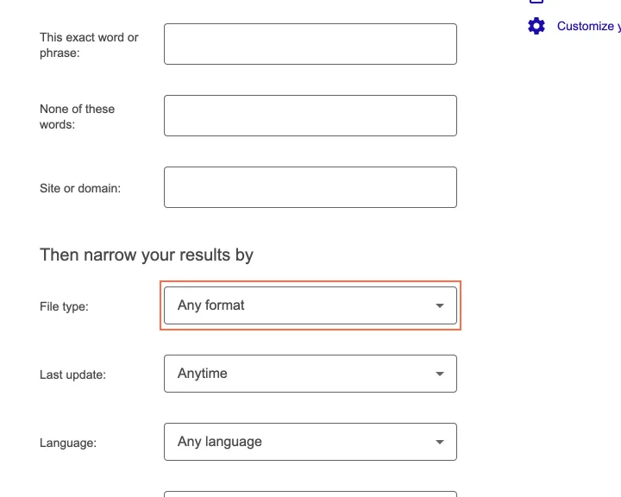Open the Language 'Any language' dropdown
The height and width of the screenshot is (497, 621).
click(310, 442)
